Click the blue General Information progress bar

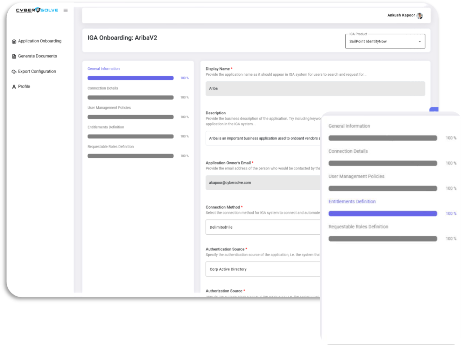[x=130, y=78]
